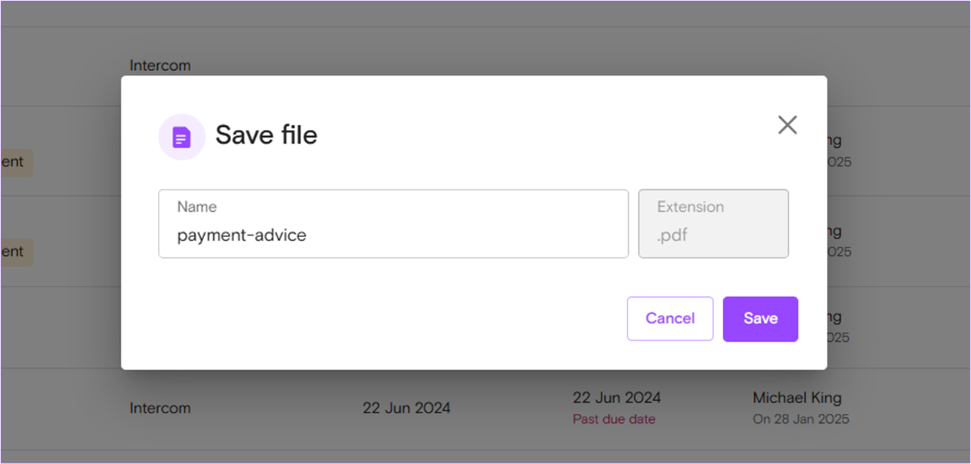Image resolution: width=971 pixels, height=464 pixels.
Task: Click the Save file dialog heading
Action: pos(266,135)
